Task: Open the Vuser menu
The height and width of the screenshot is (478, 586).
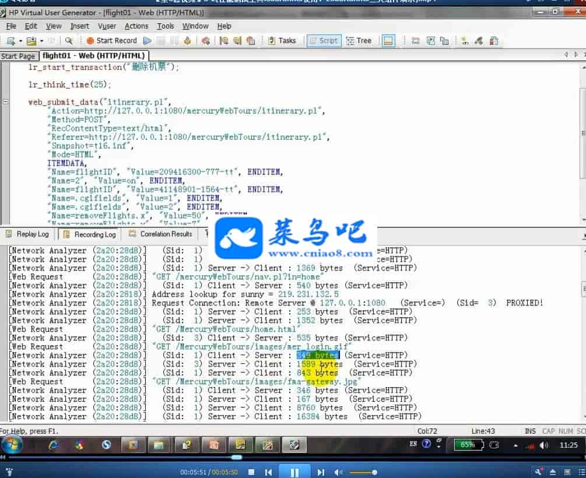Action: 107,26
